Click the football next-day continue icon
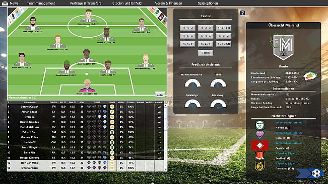The image size is (328, 184). (x=316, y=173)
